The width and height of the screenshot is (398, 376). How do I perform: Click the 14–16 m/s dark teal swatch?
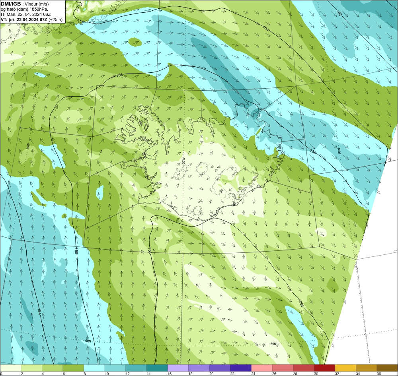click(x=157, y=368)
